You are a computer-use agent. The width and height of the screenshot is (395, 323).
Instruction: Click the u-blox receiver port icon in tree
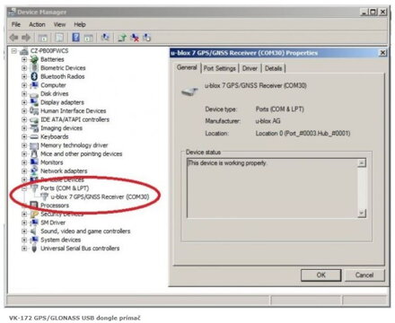click(44, 196)
